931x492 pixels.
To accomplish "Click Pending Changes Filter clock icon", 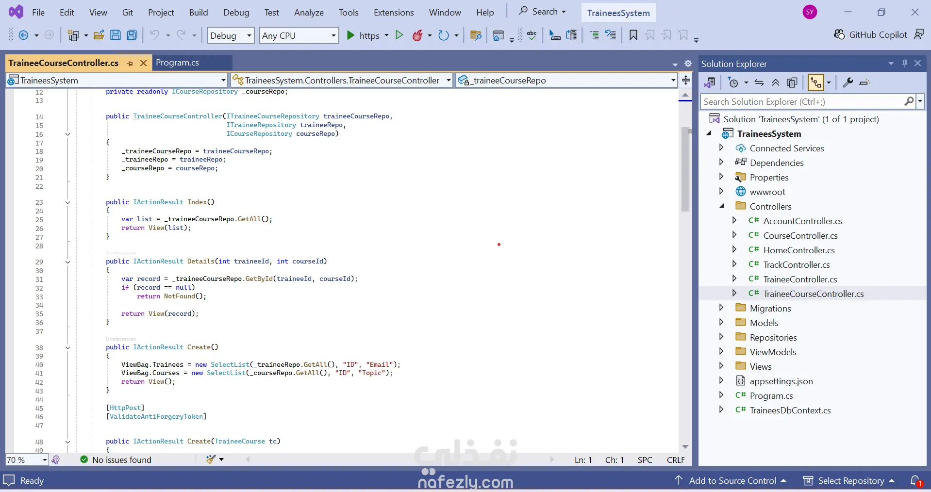I will click(733, 83).
